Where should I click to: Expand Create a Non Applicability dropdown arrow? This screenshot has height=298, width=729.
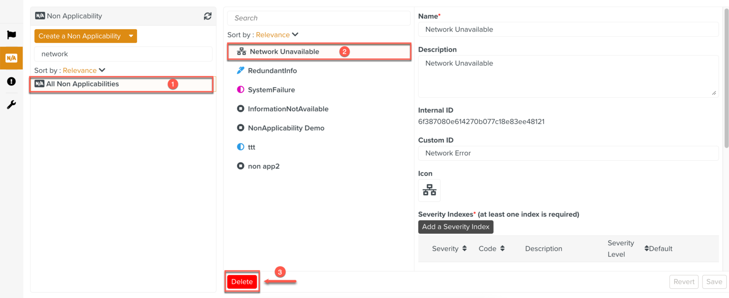tap(131, 36)
